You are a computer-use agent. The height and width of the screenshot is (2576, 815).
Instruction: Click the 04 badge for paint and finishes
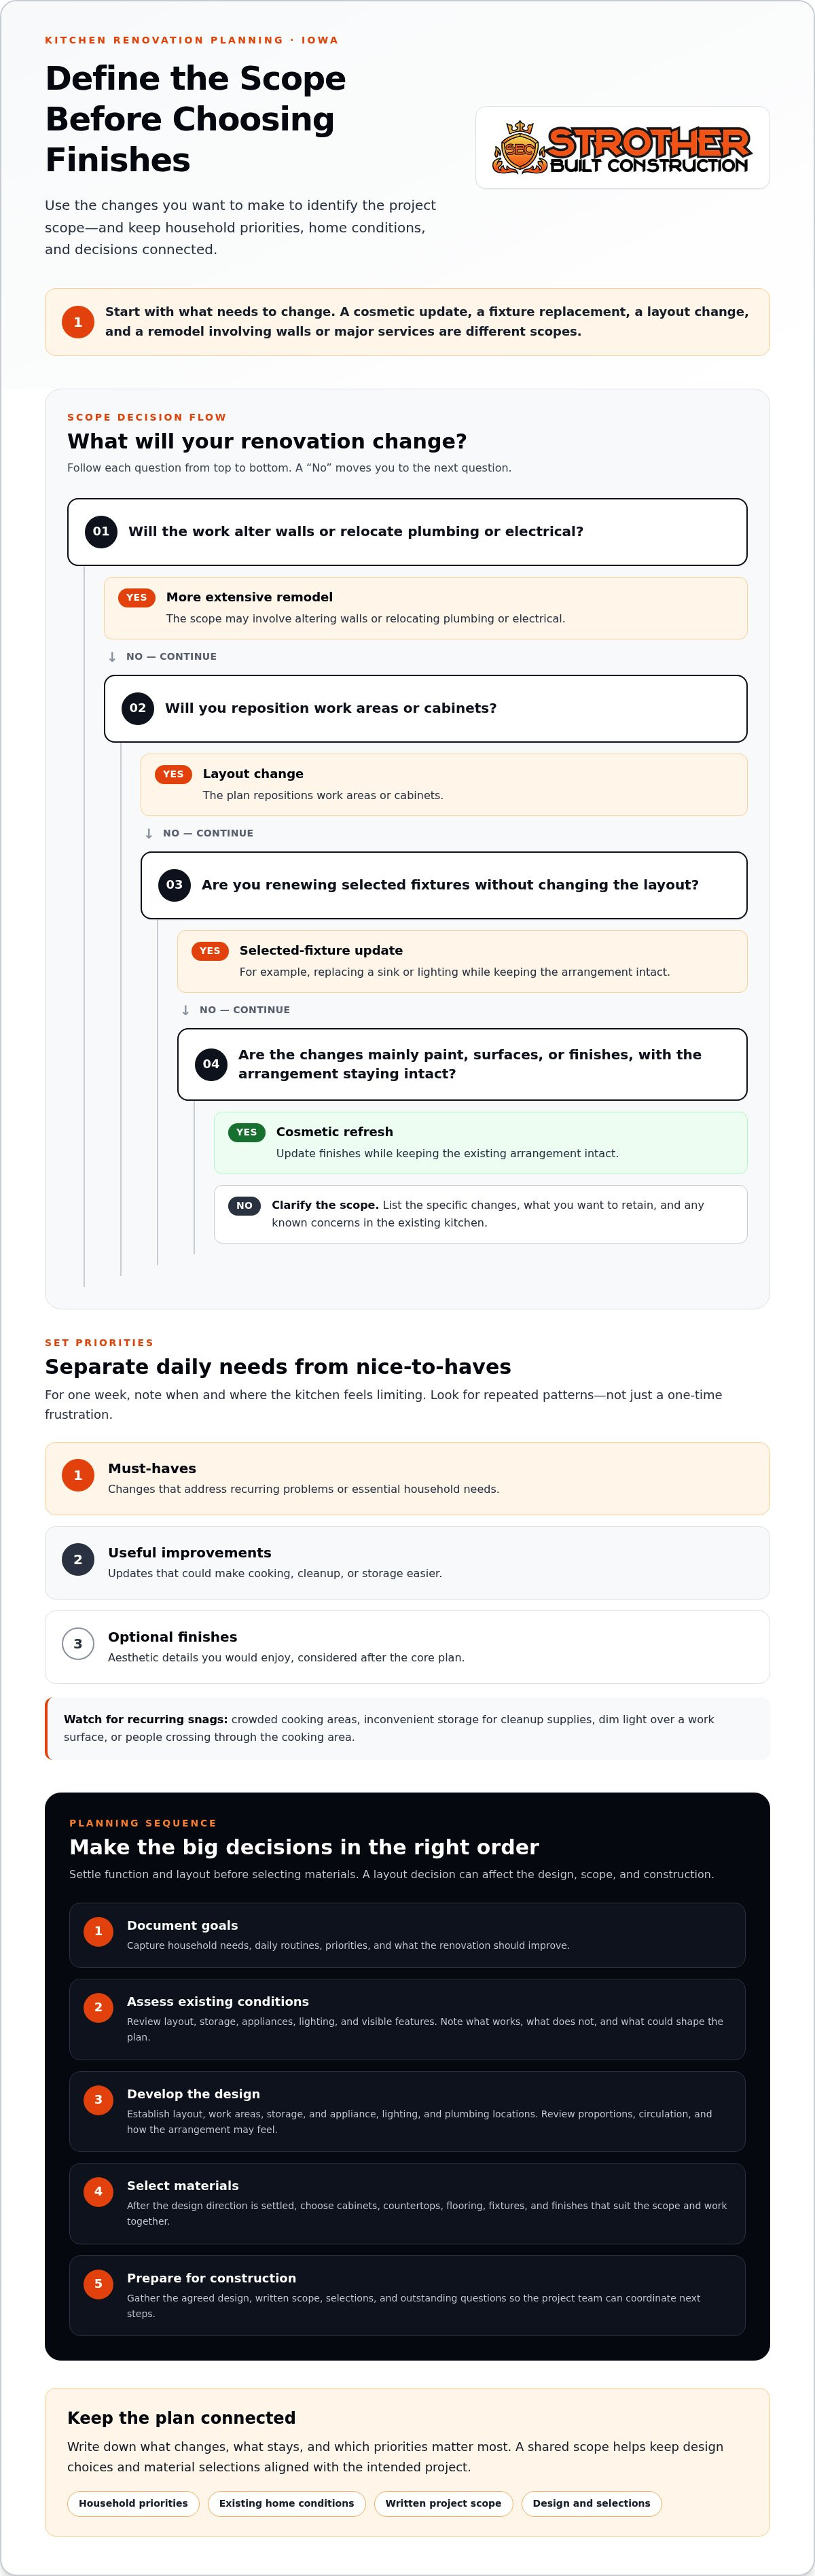point(211,1064)
